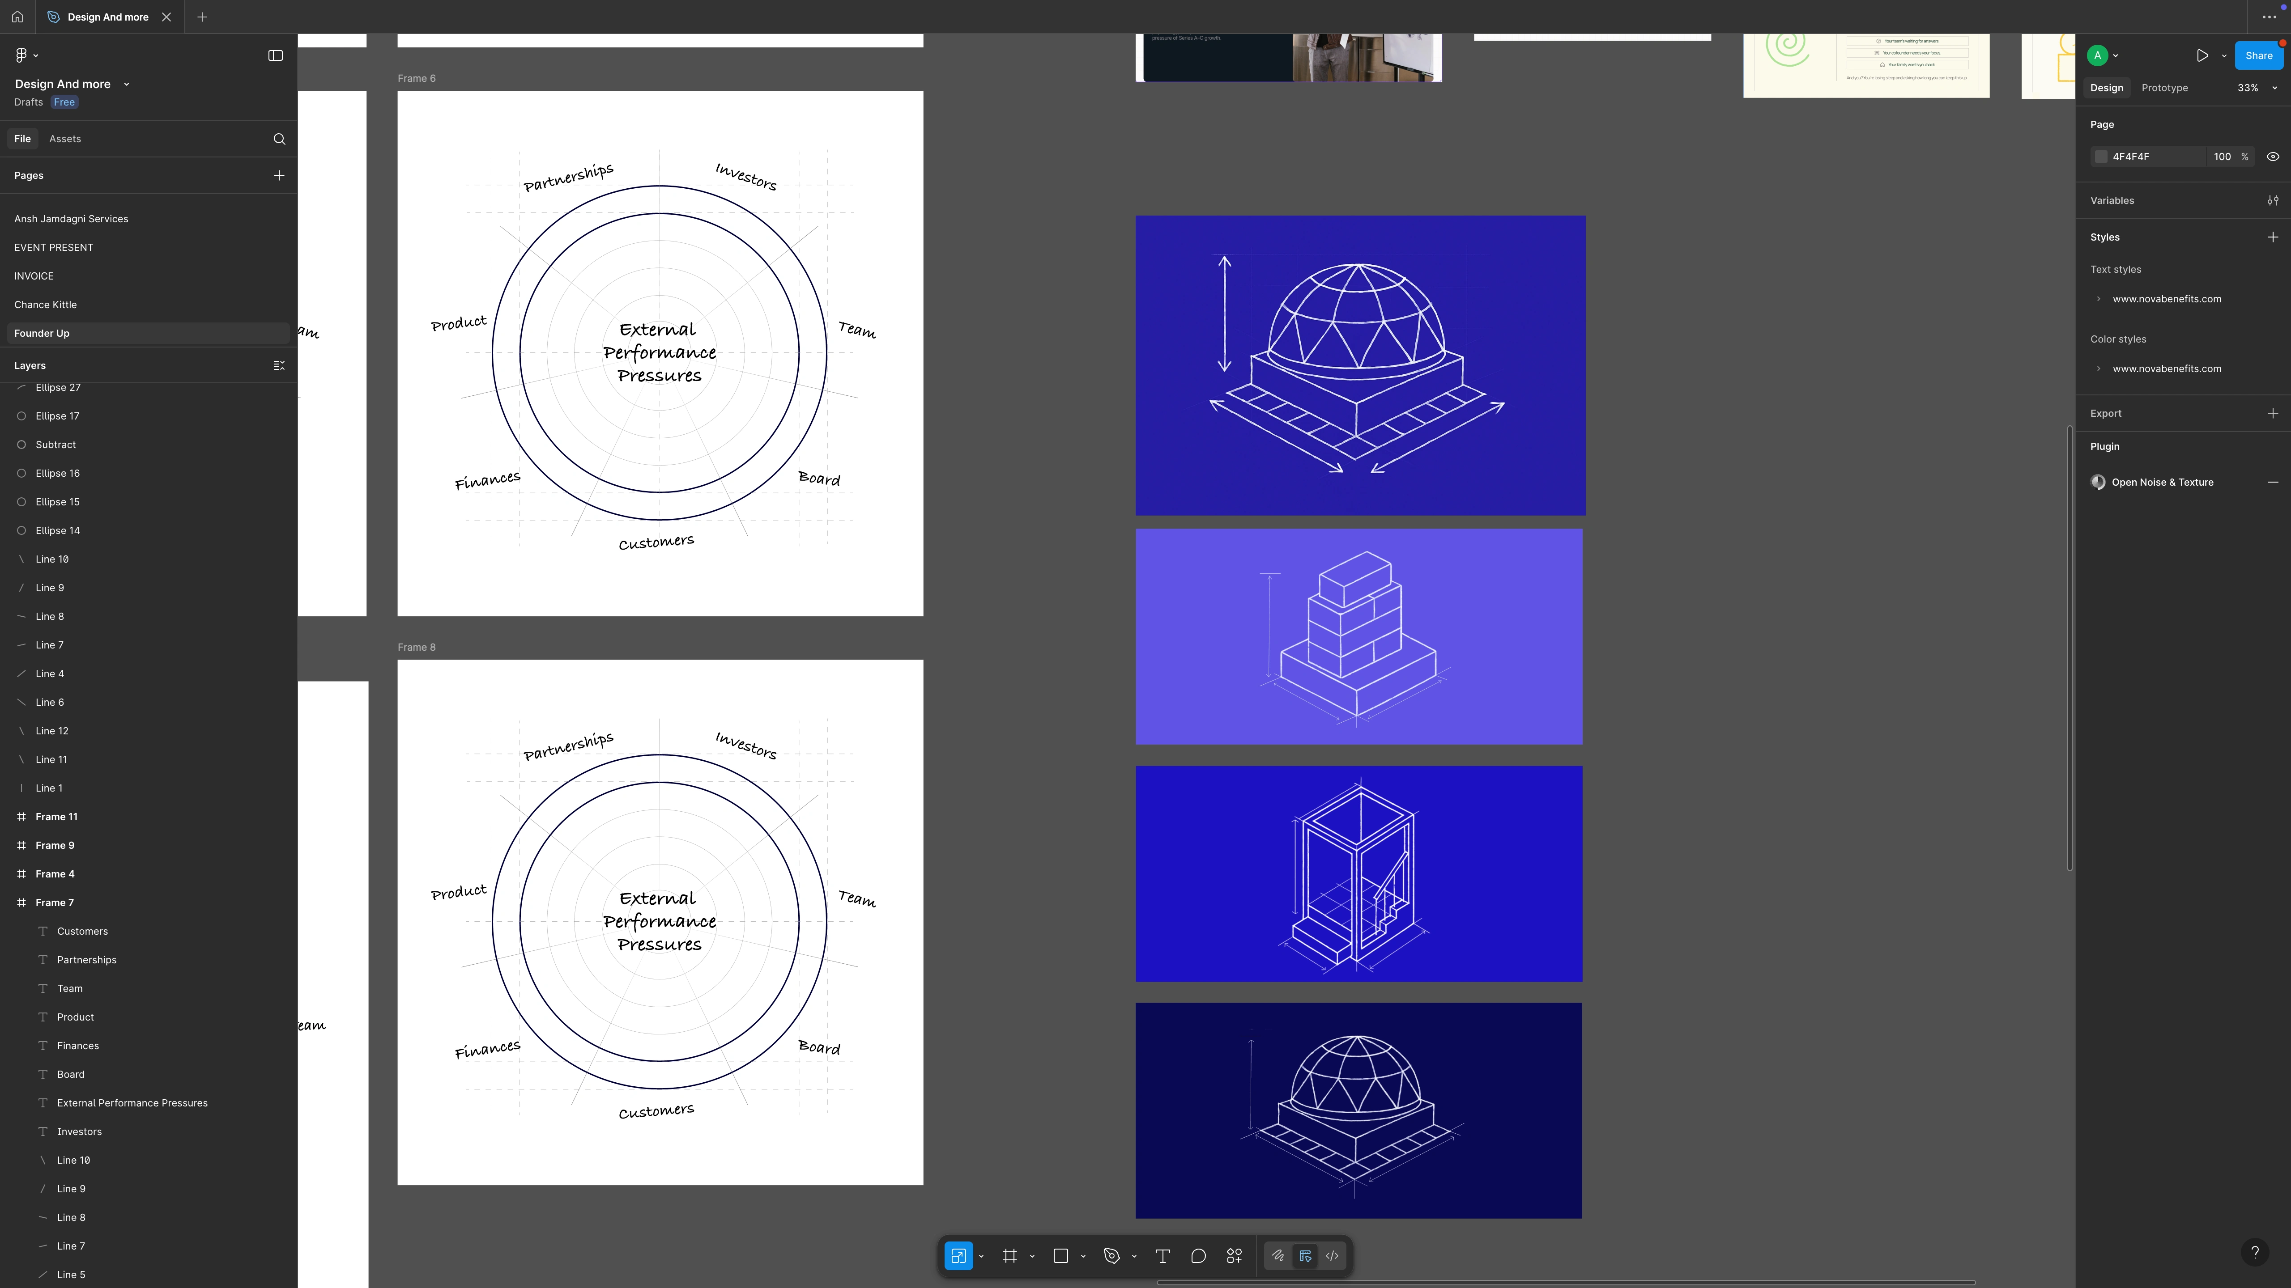Switch to the Prototype tab

(x=2164, y=88)
